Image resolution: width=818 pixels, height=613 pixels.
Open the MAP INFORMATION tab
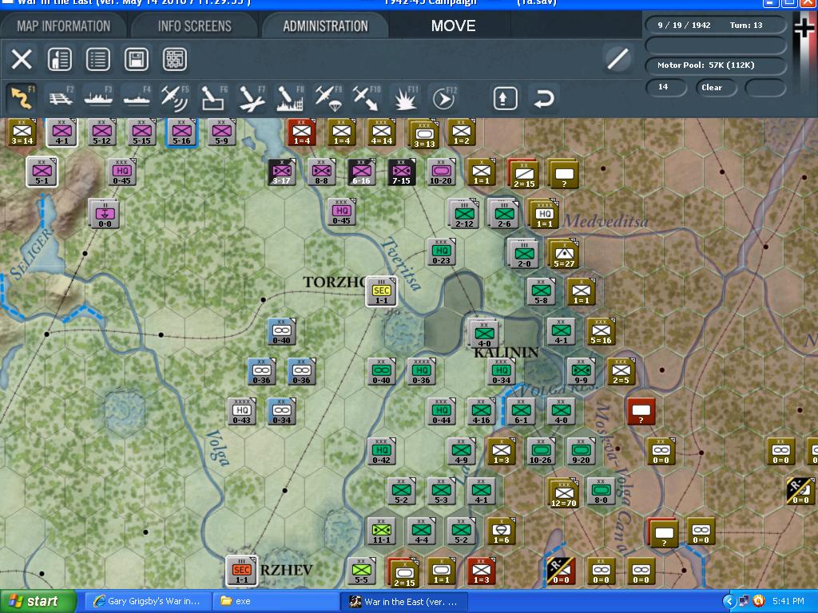pyautogui.click(x=63, y=26)
